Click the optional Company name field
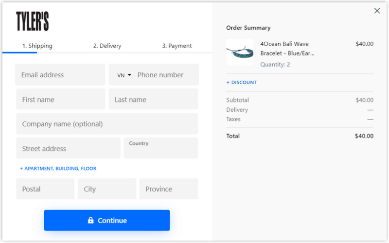Image resolution: width=389 pixels, height=243 pixels. click(x=107, y=124)
